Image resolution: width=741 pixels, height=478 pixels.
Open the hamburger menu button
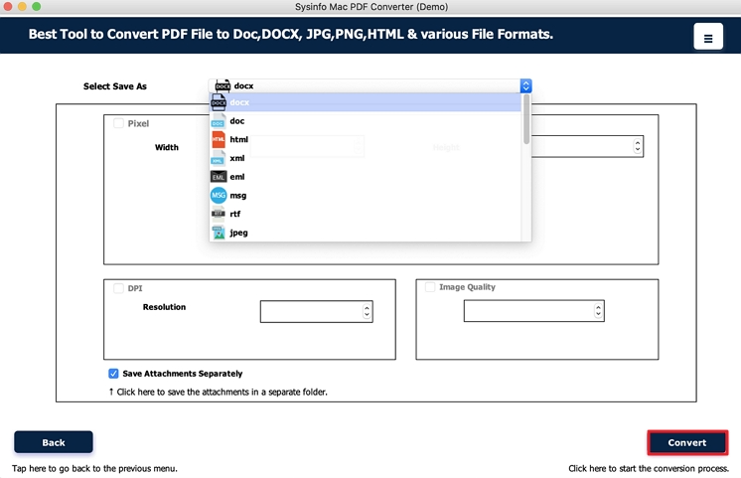(708, 36)
